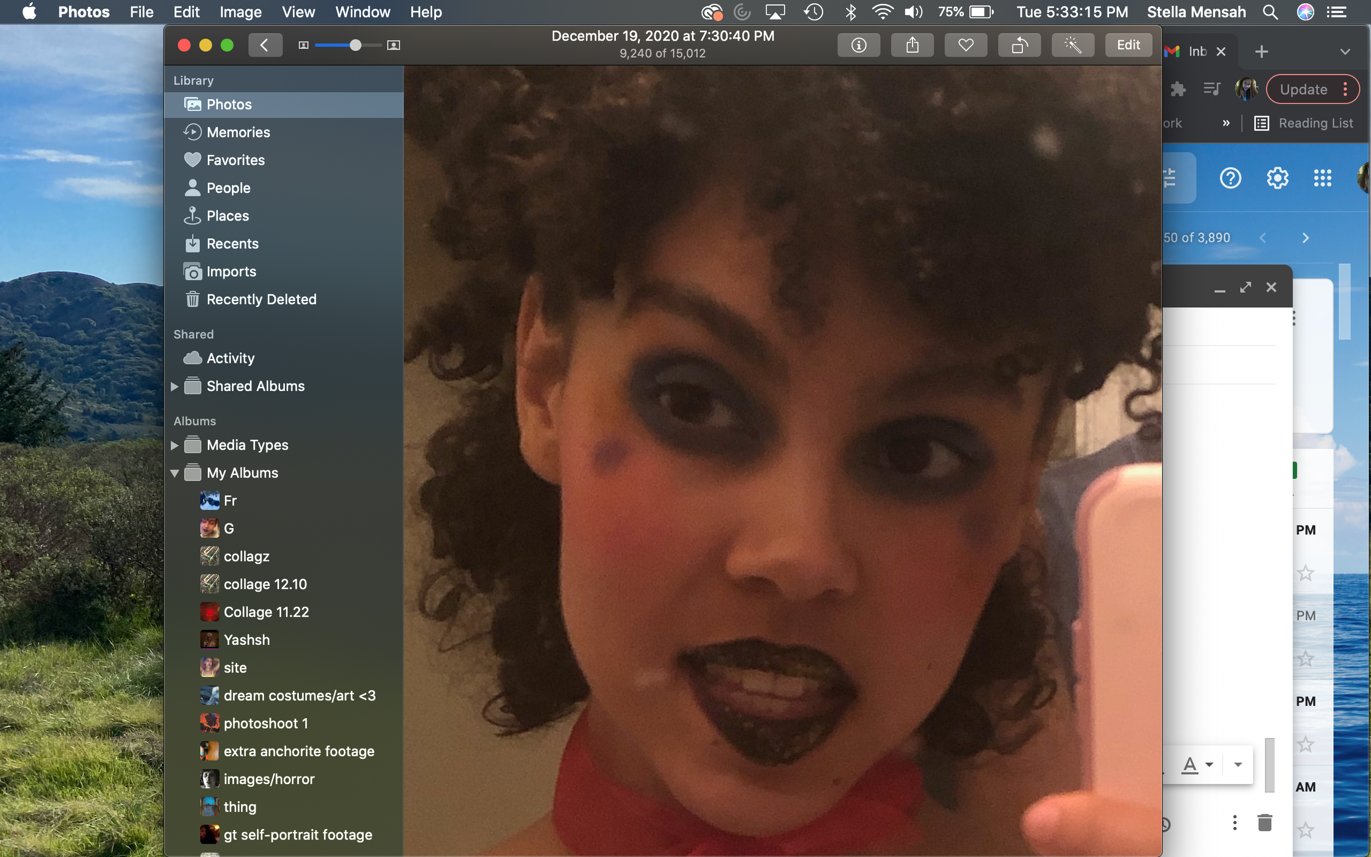Viewport: 1371px width, 857px height.
Task: Click the photo Info button
Action: tap(859, 45)
